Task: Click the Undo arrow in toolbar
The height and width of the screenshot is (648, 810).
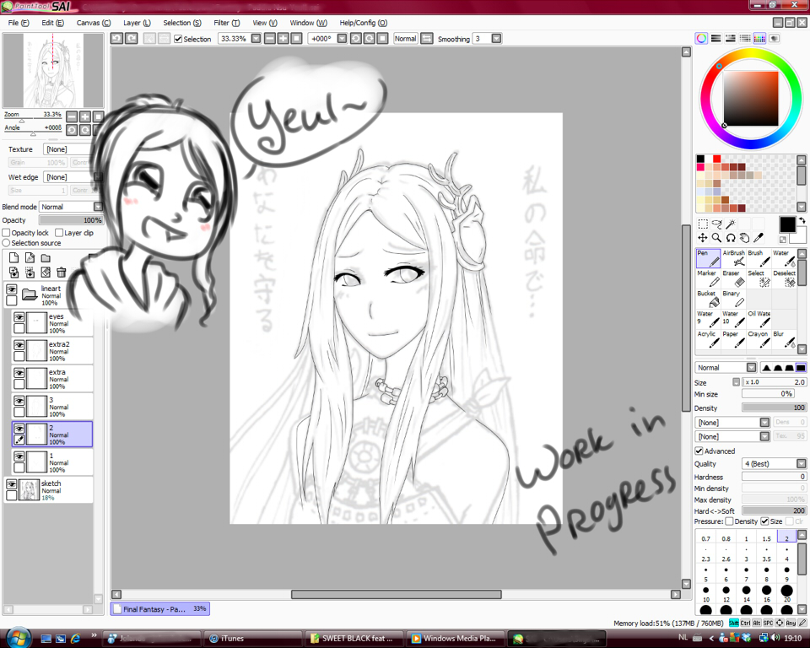Action: [x=117, y=39]
